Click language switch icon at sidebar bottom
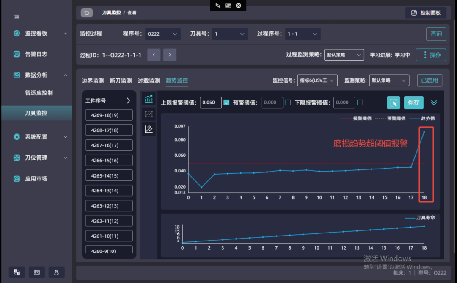457x283 pixels. (17, 272)
